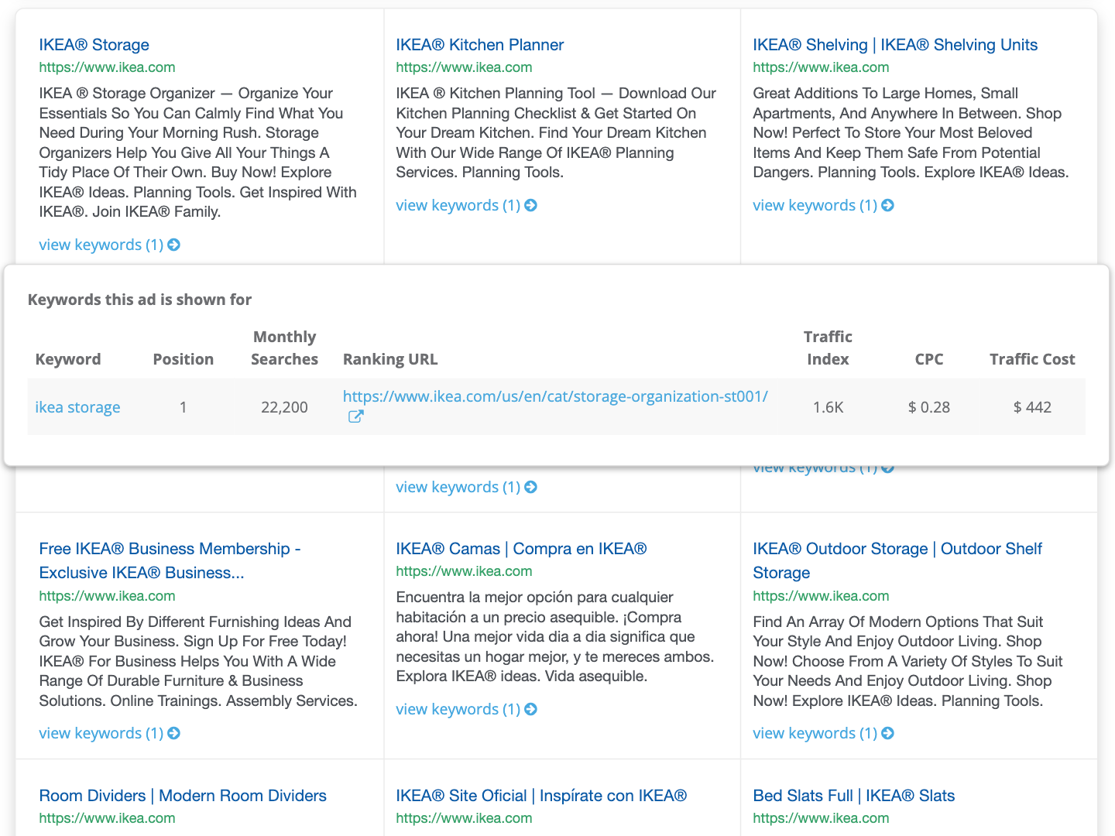Expand view keywords under Outdoor Storage ad
Image resolution: width=1115 pixels, height=836 pixels.
point(823,733)
